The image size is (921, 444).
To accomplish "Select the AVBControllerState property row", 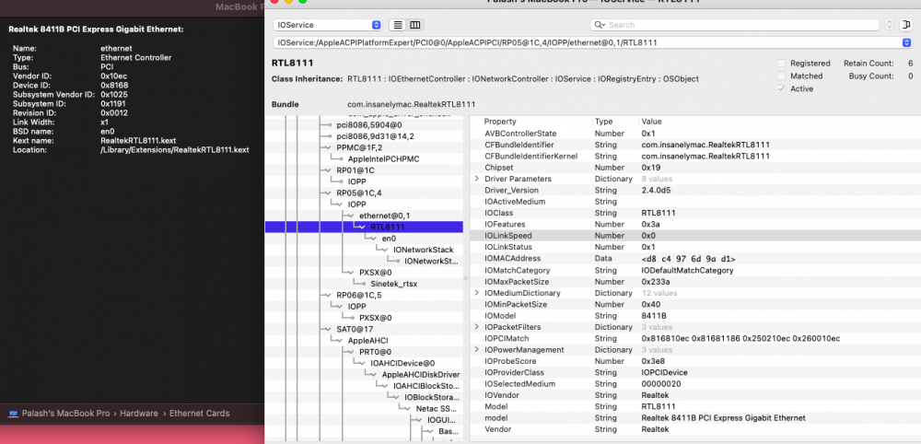I will [695, 134].
